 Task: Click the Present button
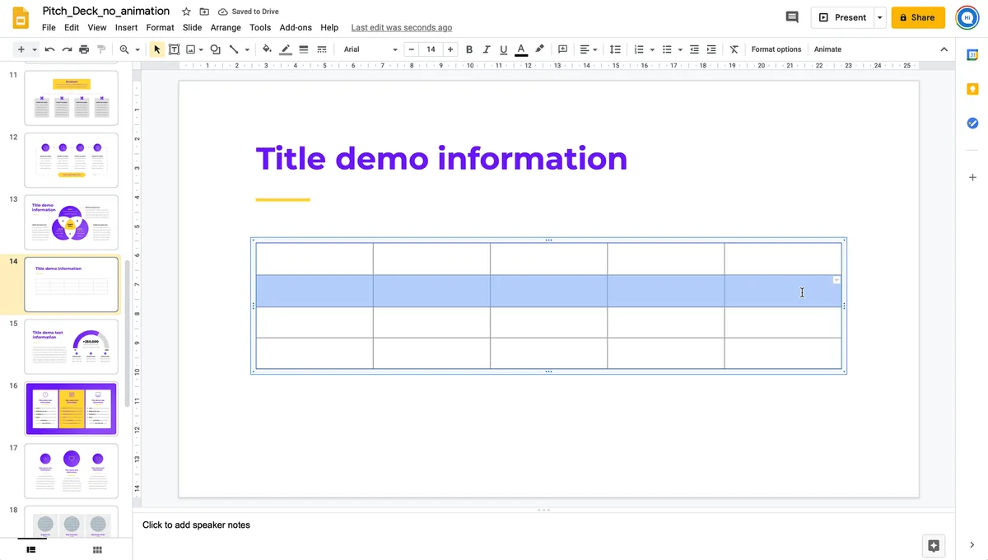(x=842, y=17)
